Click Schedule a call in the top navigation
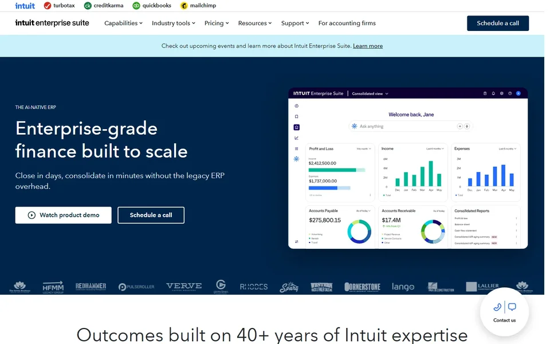 coord(498,23)
